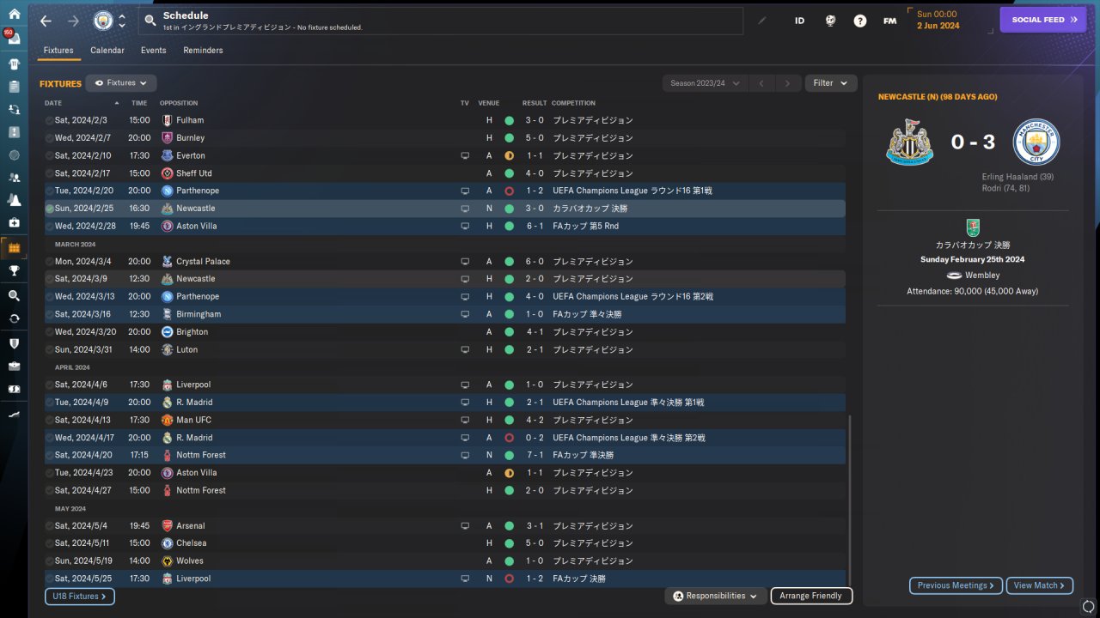The width and height of the screenshot is (1100, 618).
Task: Open the Squad shirt icon in sidebar
Action: click(x=14, y=64)
